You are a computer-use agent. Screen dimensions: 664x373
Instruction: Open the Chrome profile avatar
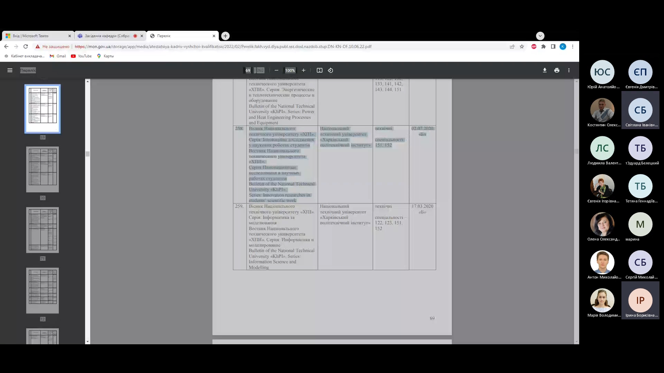click(563, 46)
